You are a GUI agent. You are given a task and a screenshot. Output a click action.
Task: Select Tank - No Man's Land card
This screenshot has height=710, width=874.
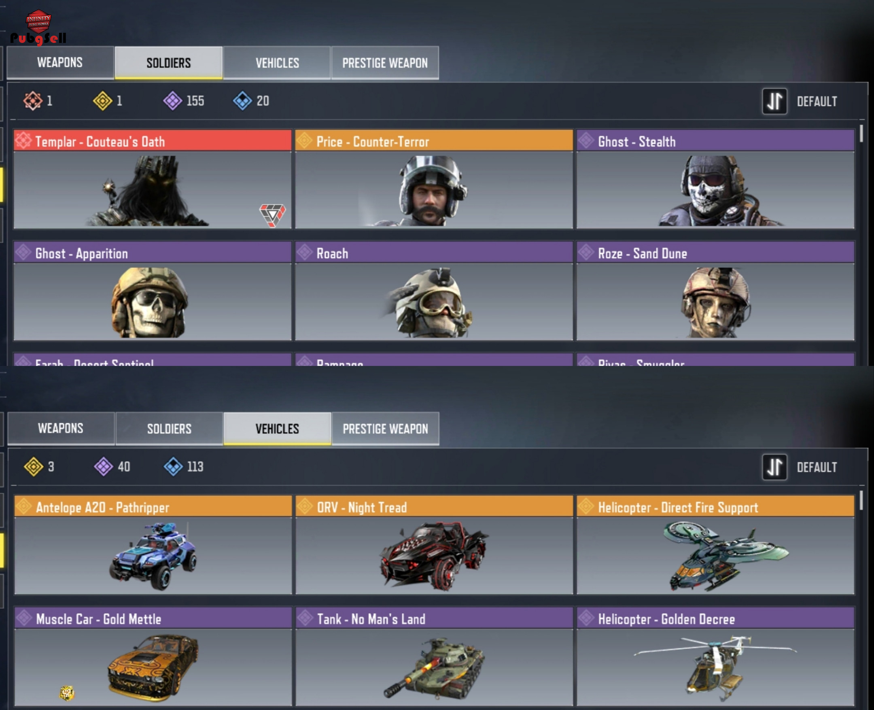(434, 657)
